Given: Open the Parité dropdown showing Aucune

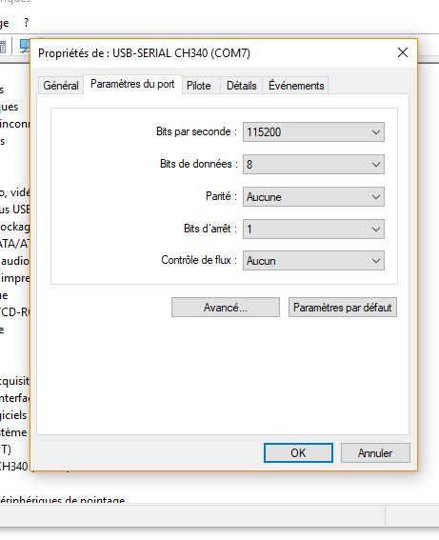Looking at the screenshot, I should click(313, 196).
